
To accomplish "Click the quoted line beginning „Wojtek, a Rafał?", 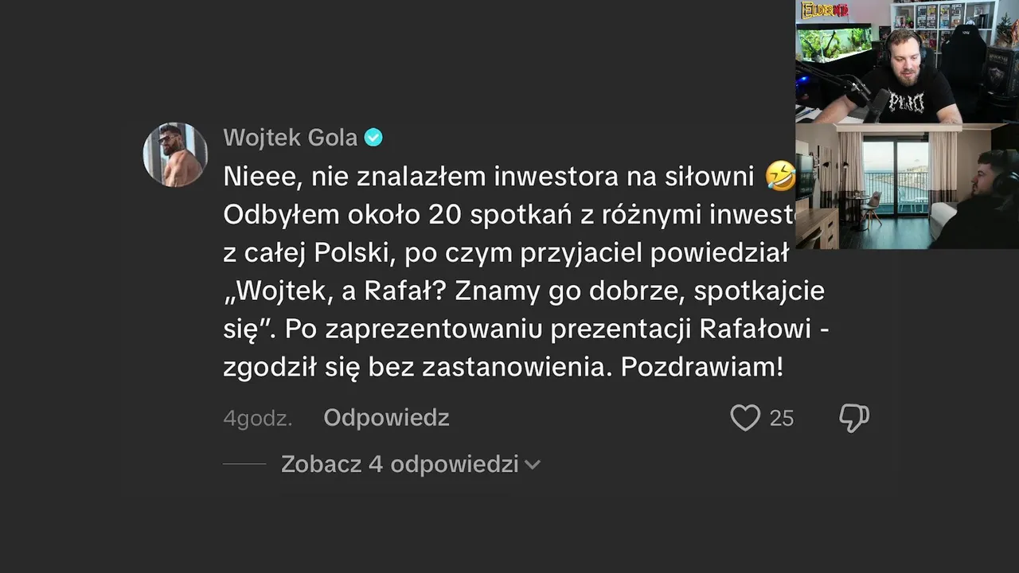I will (523, 290).
